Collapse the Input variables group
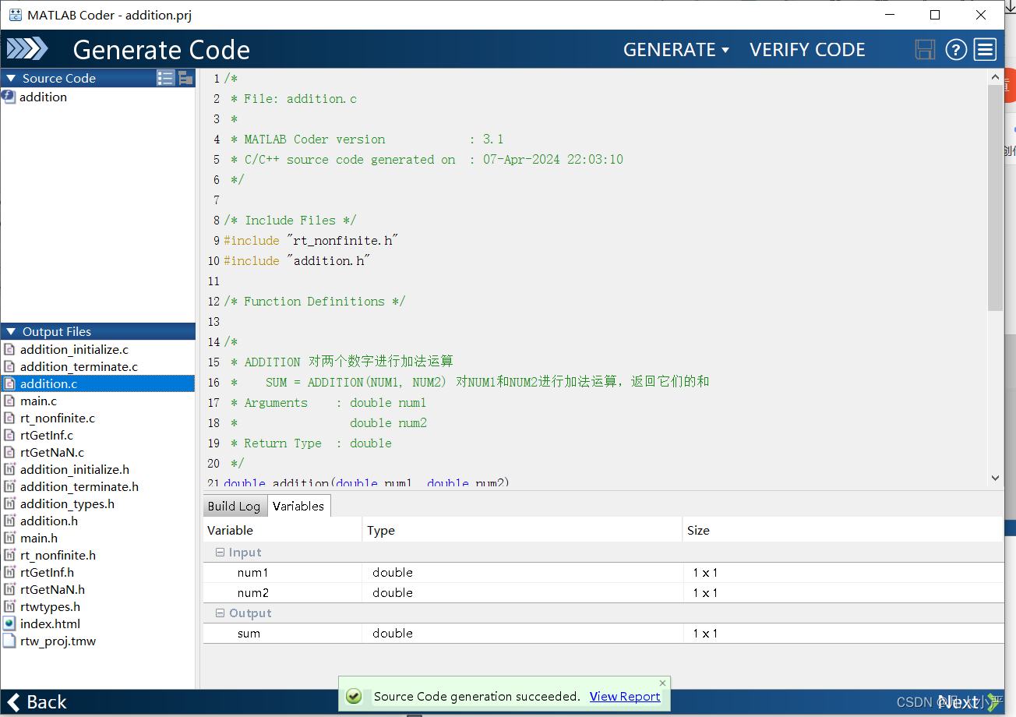The height and width of the screenshot is (717, 1016). pos(220,553)
